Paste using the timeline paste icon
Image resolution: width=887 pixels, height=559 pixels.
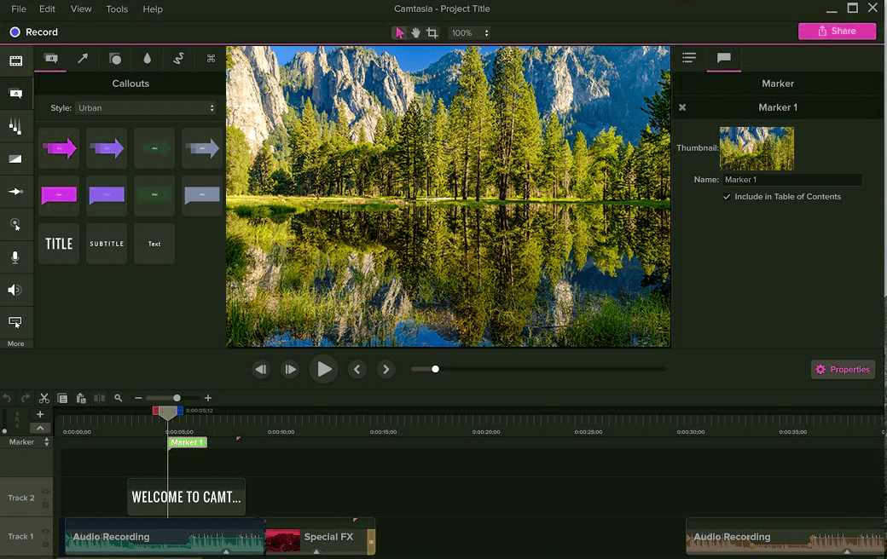click(81, 398)
